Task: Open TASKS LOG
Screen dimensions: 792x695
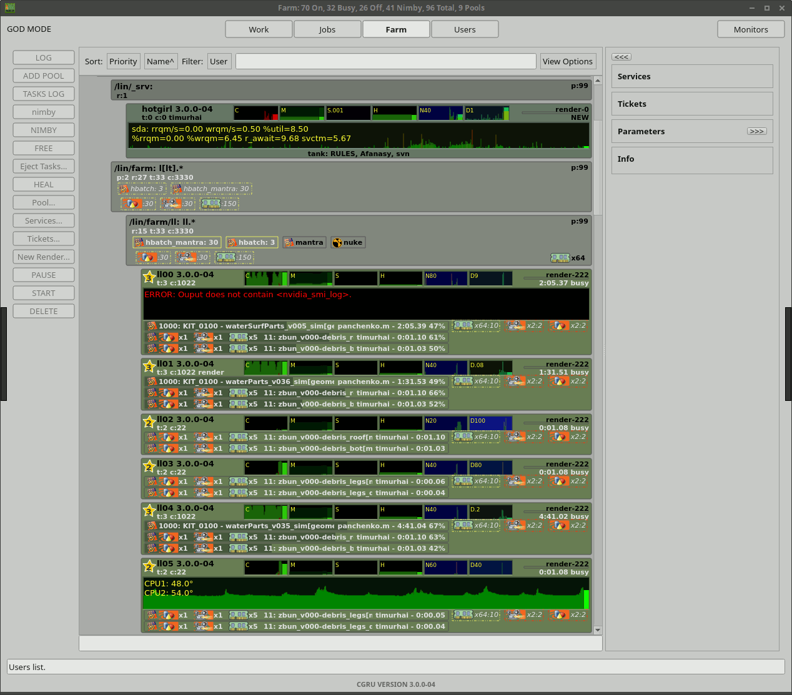Action: tap(44, 94)
